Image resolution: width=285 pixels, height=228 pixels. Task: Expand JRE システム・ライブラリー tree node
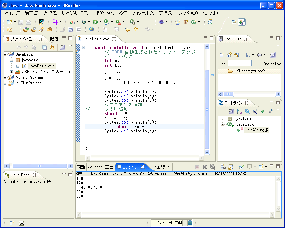click(x=12, y=72)
